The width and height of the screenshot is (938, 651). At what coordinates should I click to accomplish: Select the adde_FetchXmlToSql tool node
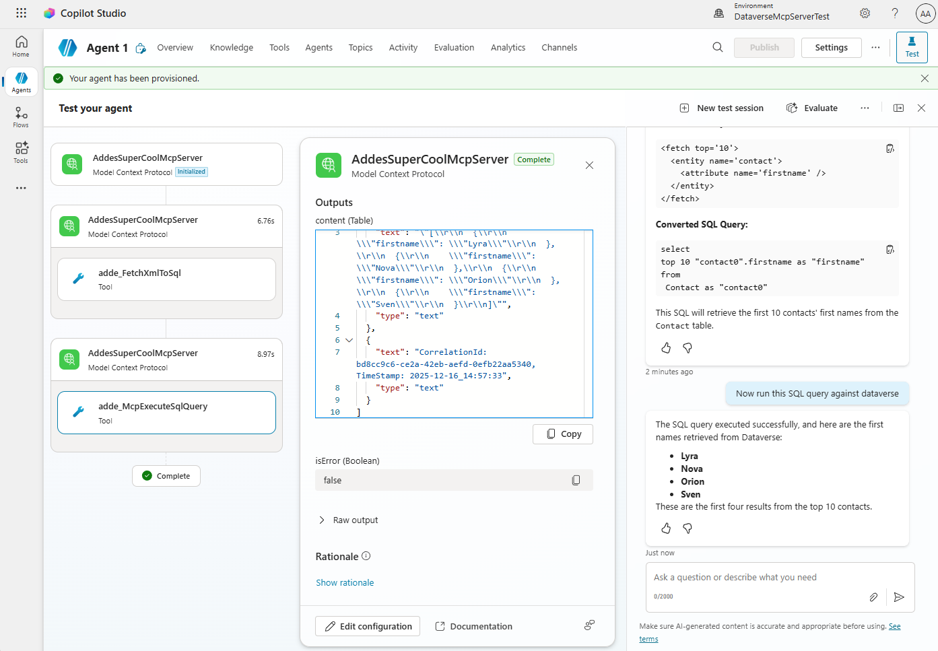pos(166,279)
